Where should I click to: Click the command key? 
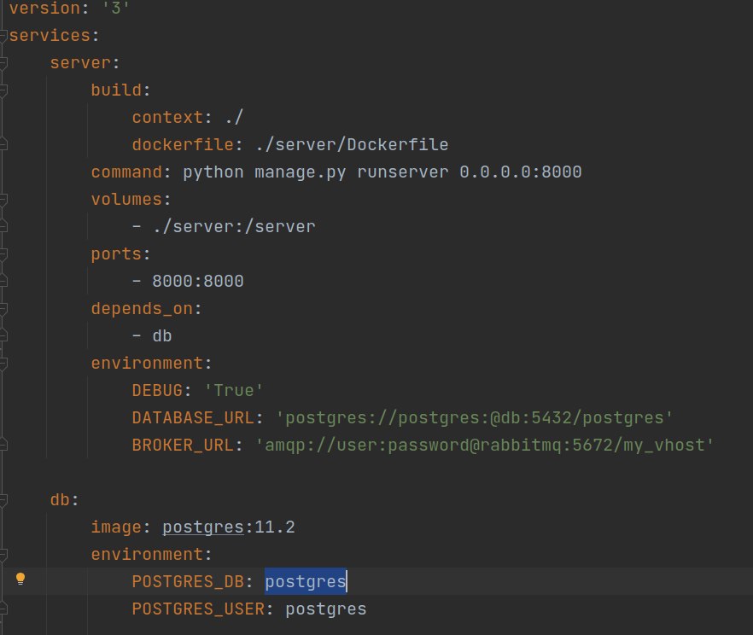click(126, 172)
